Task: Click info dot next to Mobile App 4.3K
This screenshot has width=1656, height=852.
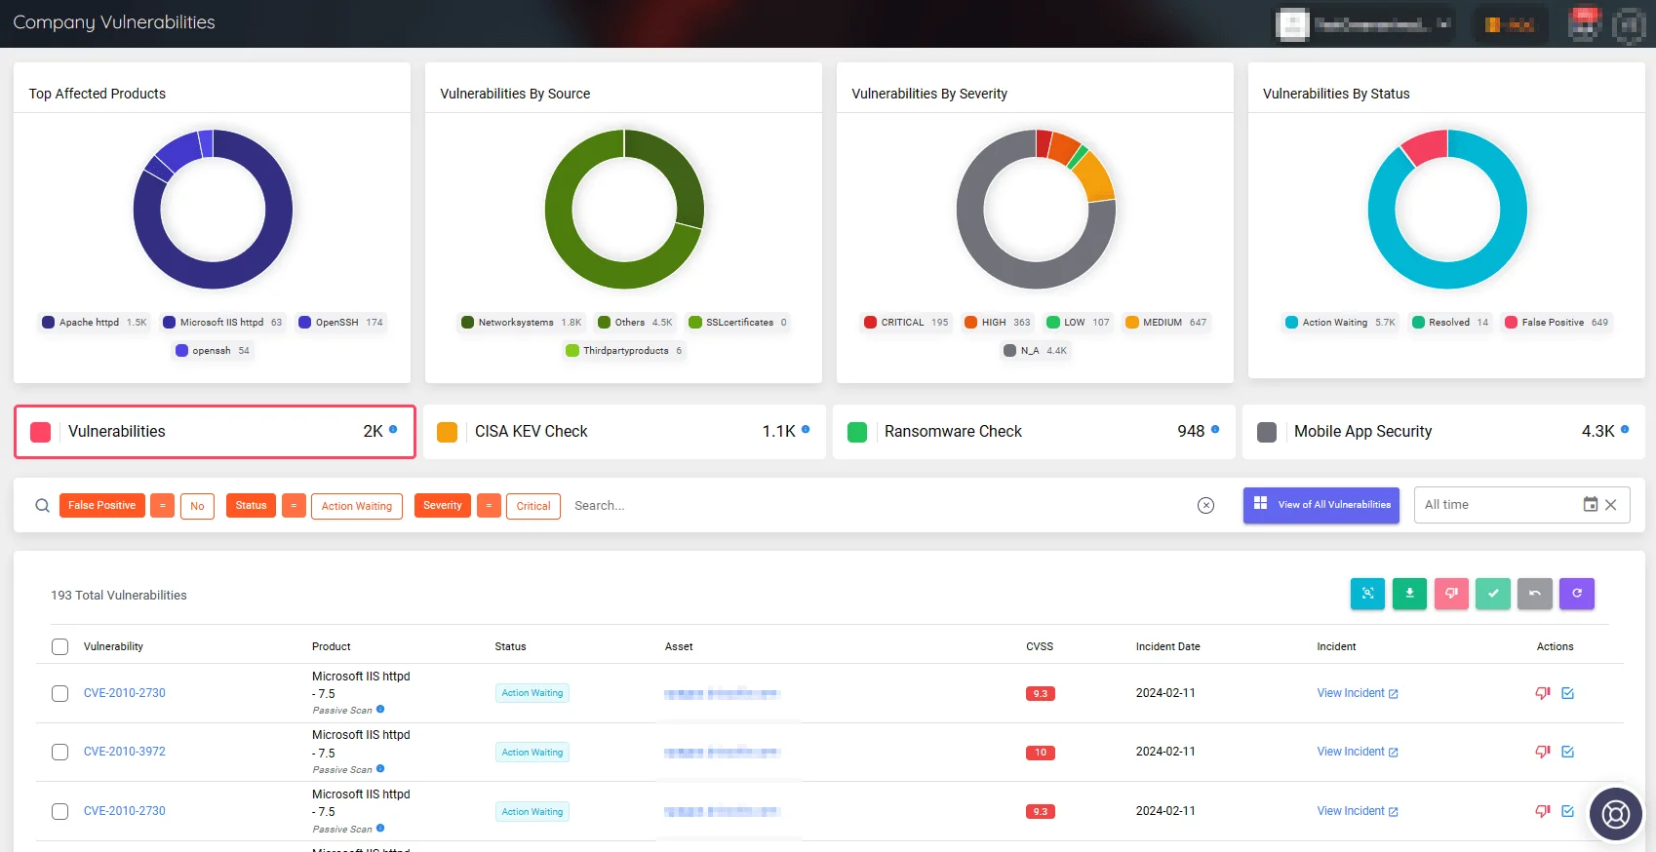Action: 1625,429
